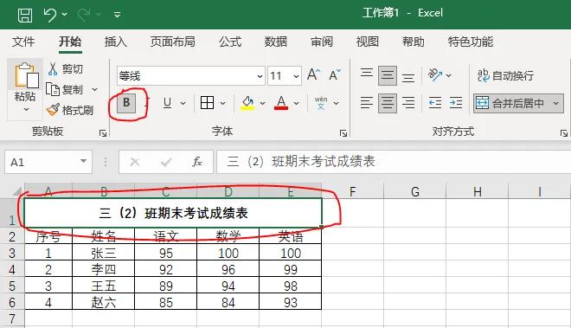Increase indent icon

[x=456, y=103]
